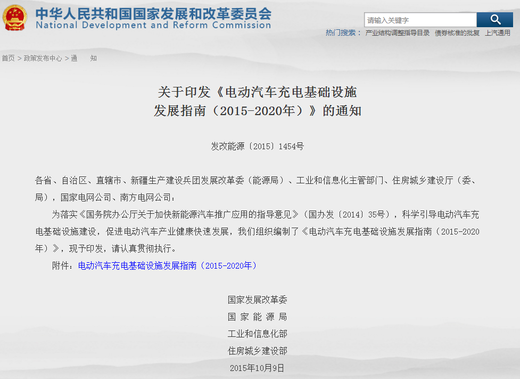520x379 pixels.
Task: Open hot search link 上汽通用
Action: pyautogui.click(x=497, y=33)
